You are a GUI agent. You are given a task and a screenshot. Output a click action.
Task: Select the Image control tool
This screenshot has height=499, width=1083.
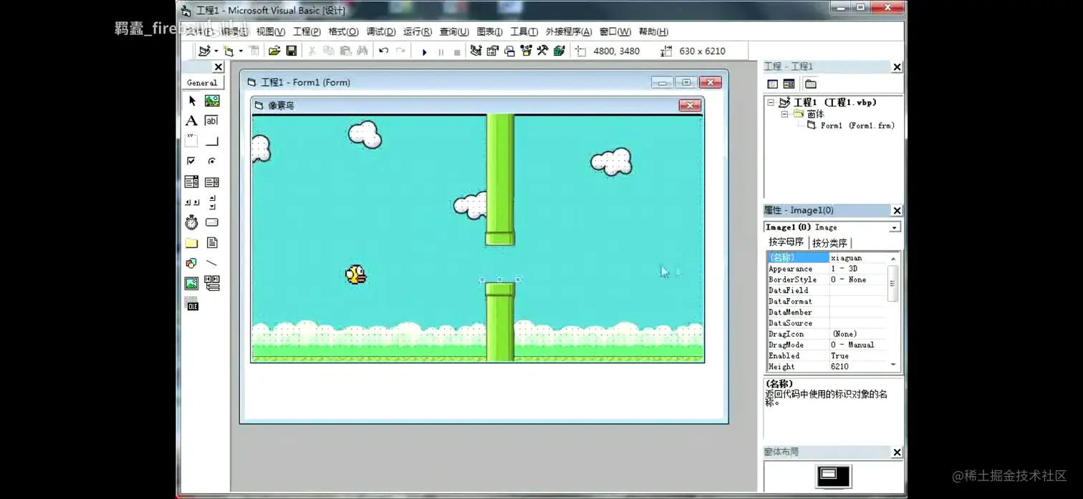click(x=192, y=284)
